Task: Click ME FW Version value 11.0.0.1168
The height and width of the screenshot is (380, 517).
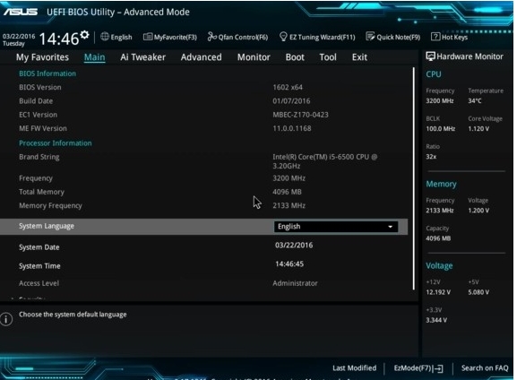Action: 292,128
